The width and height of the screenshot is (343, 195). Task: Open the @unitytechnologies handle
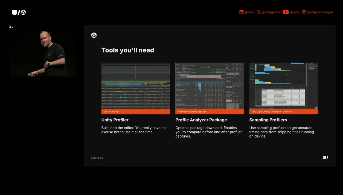click(320, 12)
